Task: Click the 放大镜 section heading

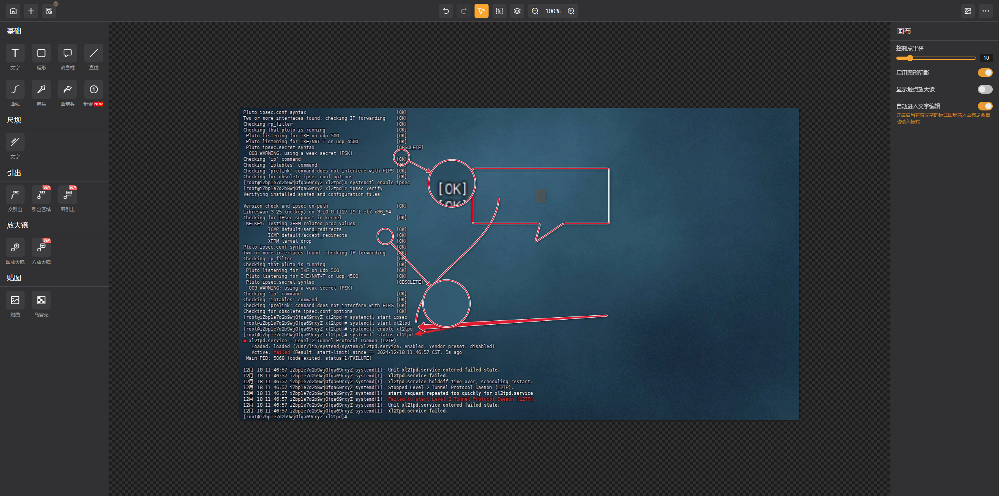Action: point(18,225)
